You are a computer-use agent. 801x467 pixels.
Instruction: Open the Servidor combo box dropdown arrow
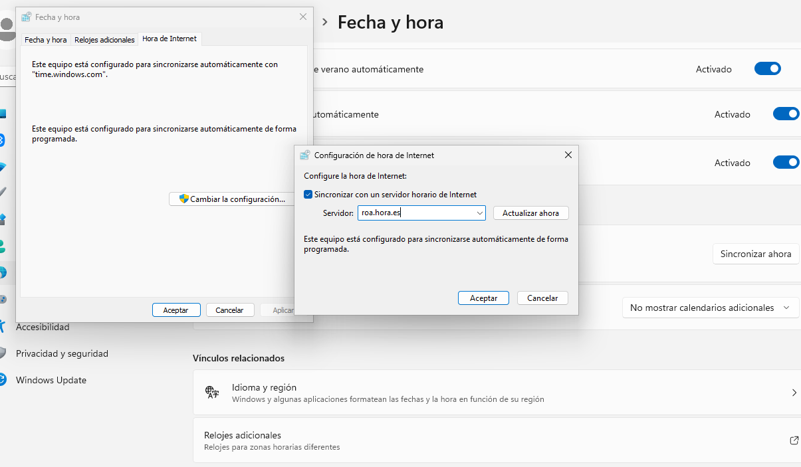click(479, 213)
